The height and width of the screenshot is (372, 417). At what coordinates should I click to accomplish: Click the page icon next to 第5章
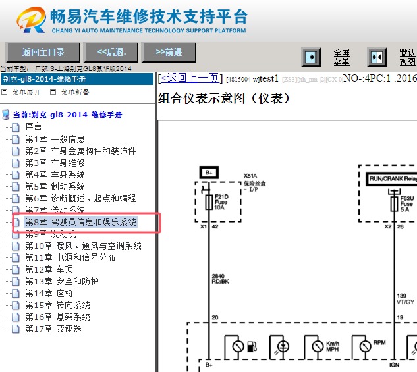coord(16,187)
